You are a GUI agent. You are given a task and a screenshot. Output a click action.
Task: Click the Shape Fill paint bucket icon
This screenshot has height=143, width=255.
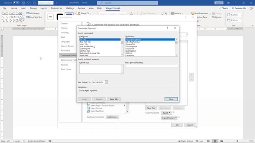(x=79, y=13)
